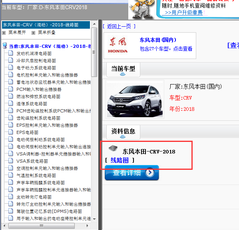Click tree panel scroll up arrow
239x230 pixels.
(x=94, y=24)
